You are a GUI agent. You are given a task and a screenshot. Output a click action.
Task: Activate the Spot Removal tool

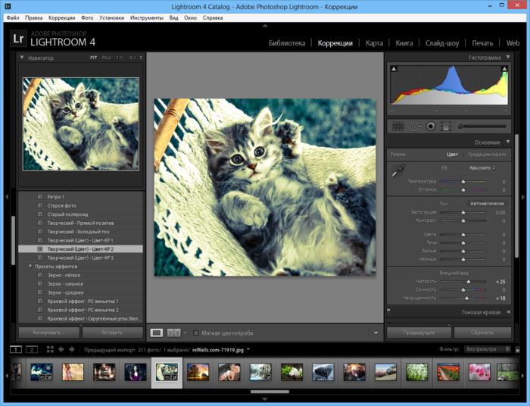pyautogui.click(x=415, y=126)
